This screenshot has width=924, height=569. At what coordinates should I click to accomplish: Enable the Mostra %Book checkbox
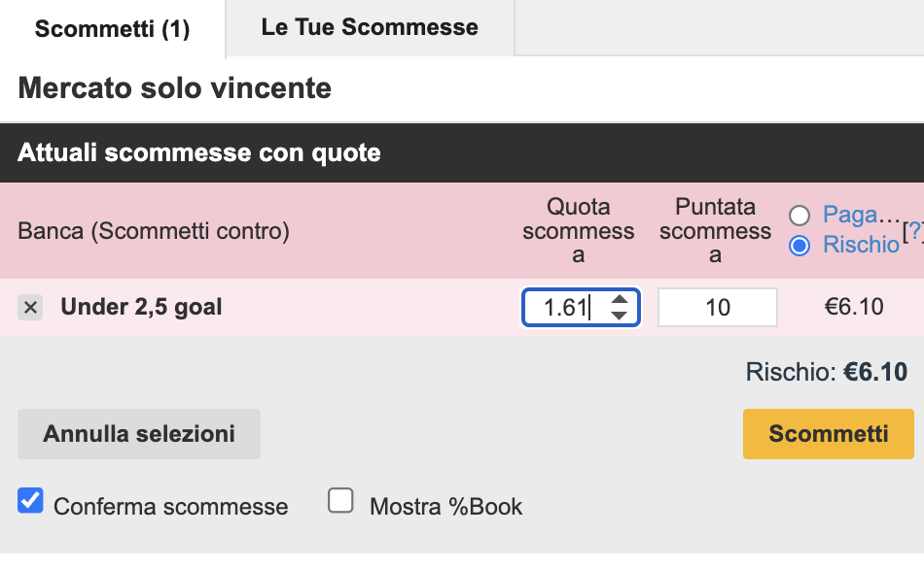click(340, 499)
